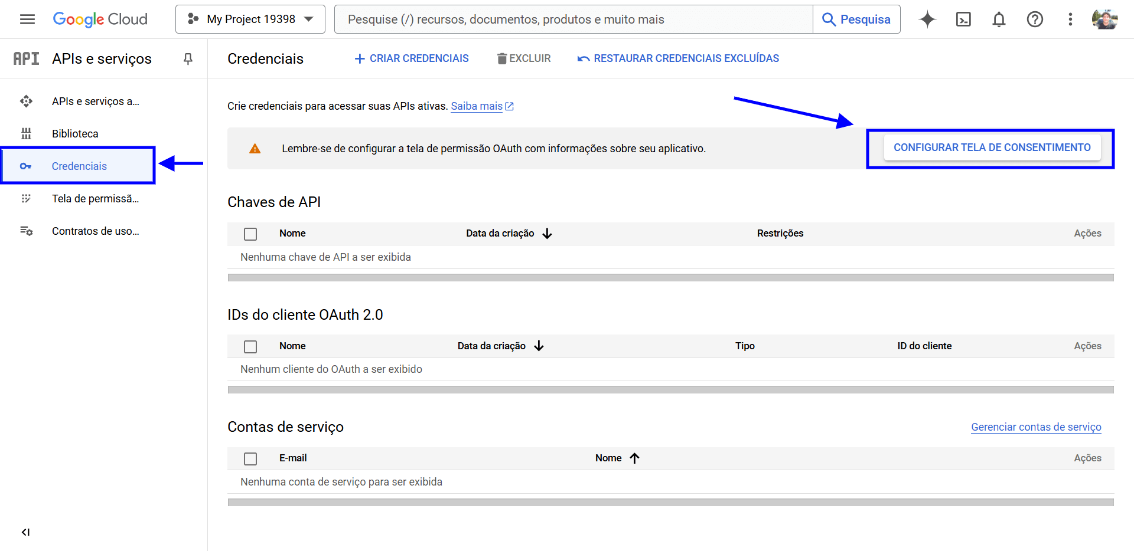Image resolution: width=1134 pixels, height=551 pixels.
Task: Open APIs e serviços ativados menu item
Action: coord(96,101)
